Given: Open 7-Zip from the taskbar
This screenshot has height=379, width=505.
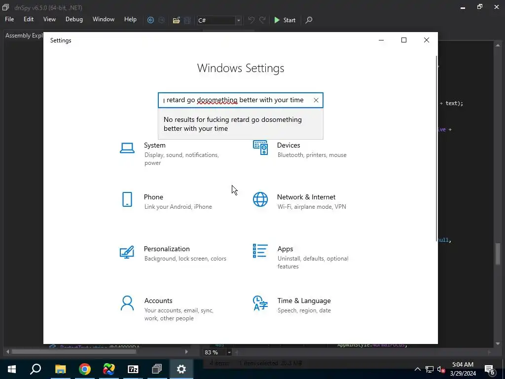Looking at the screenshot, I should tap(133, 369).
